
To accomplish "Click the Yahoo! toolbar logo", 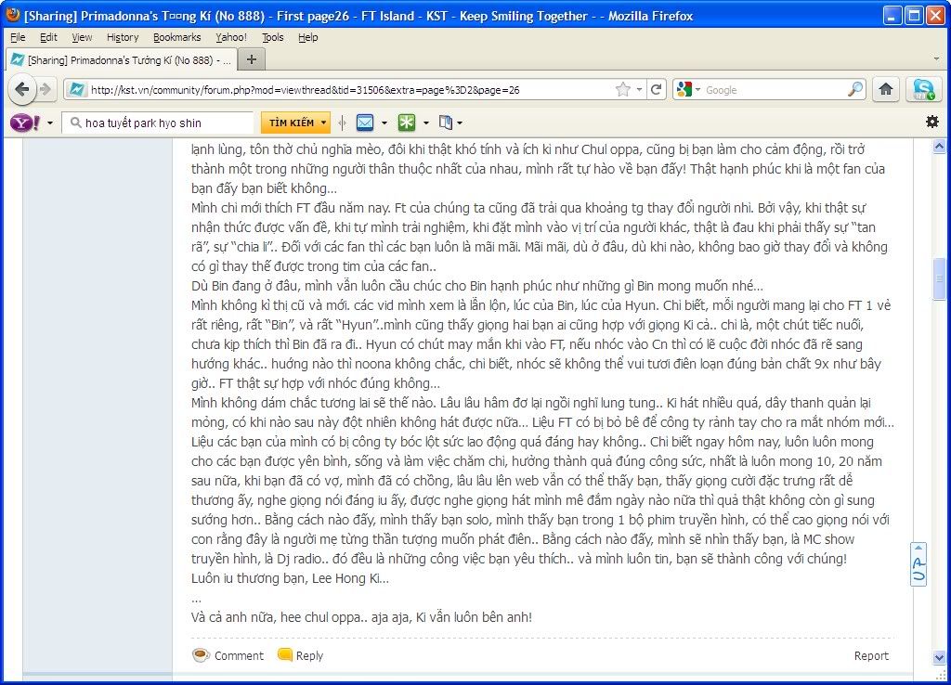I will click(25, 123).
